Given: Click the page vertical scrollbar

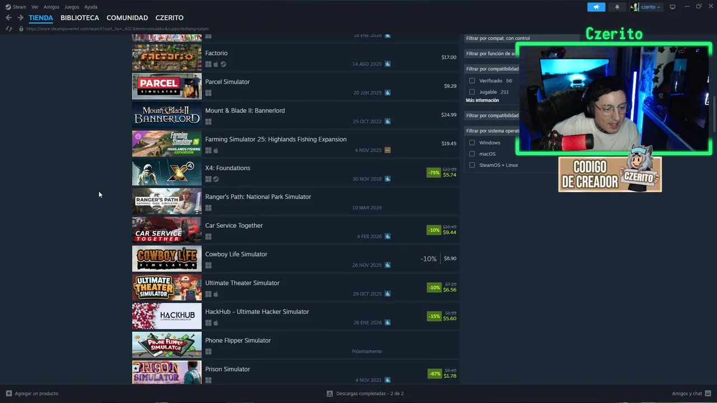Looking at the screenshot, I should (714, 115).
